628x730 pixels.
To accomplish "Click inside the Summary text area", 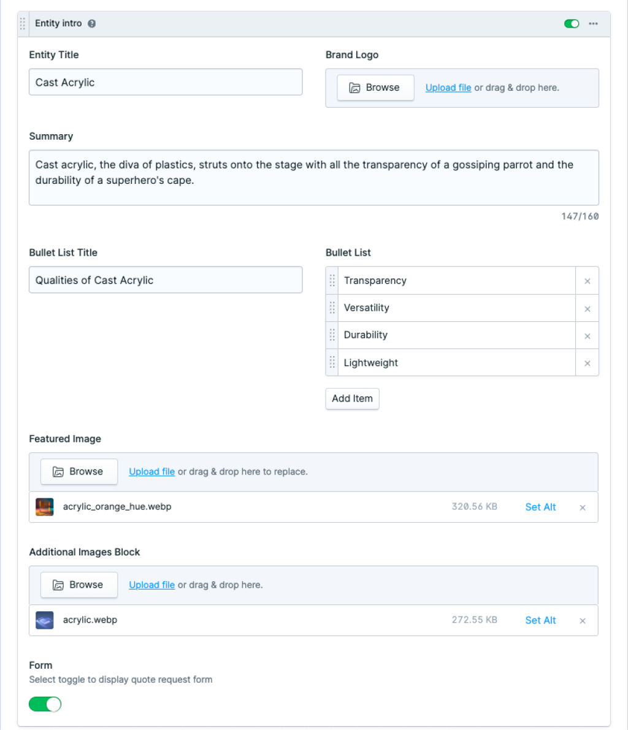I will coord(313,178).
